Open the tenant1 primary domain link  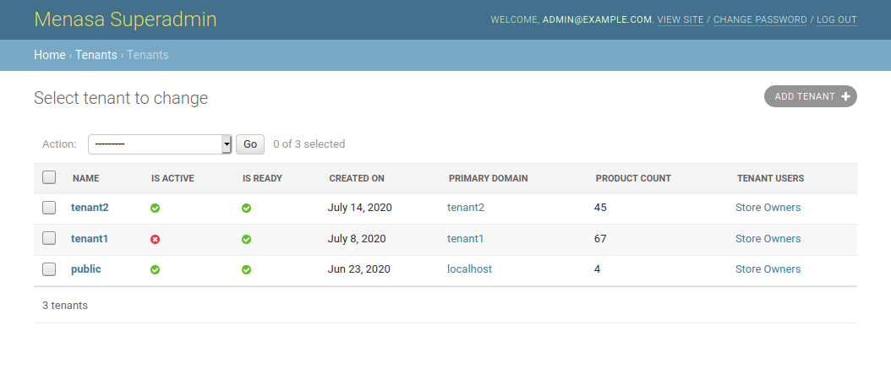pyautogui.click(x=466, y=238)
